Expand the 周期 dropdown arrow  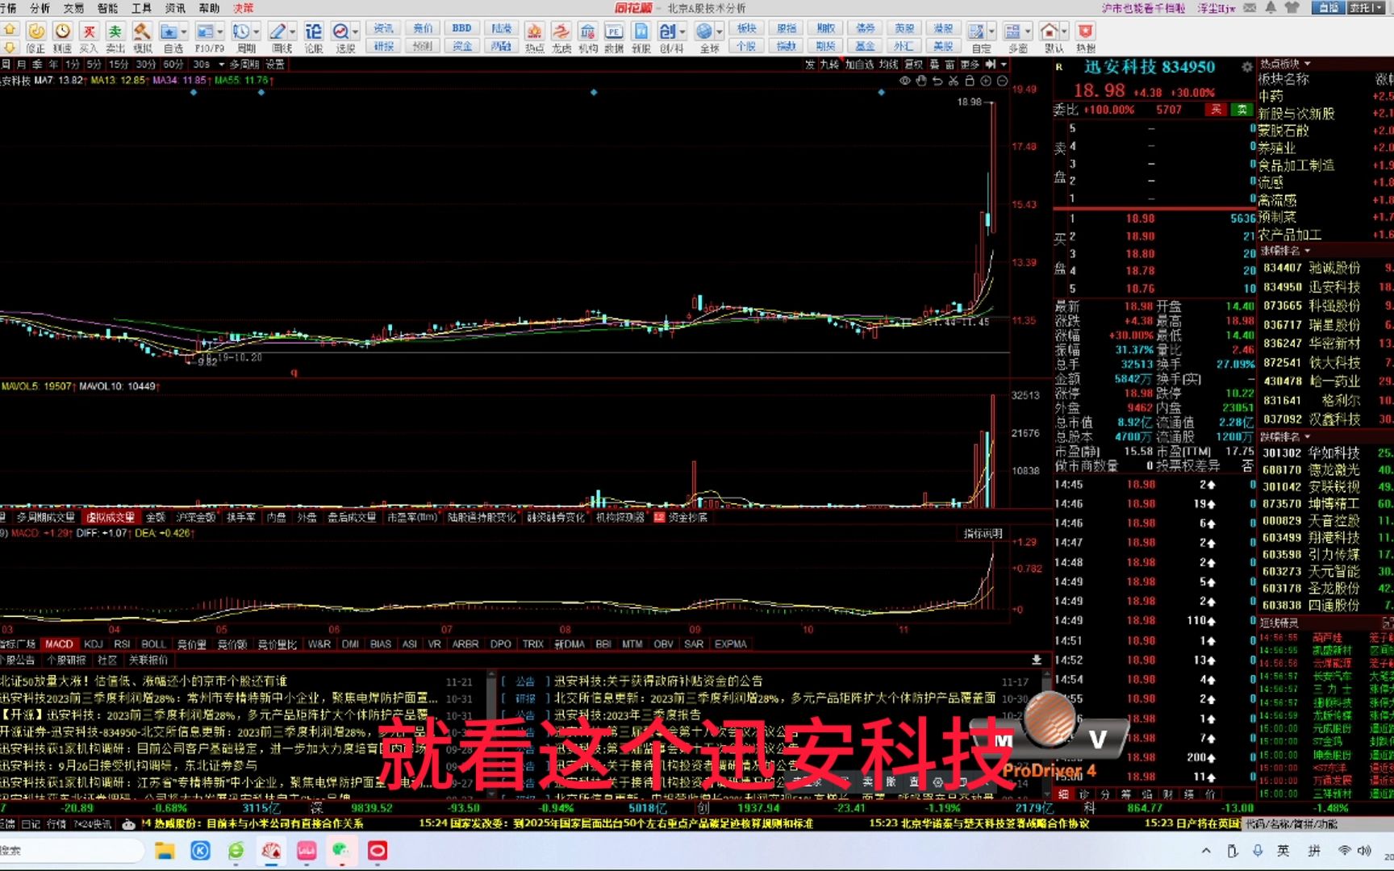pyautogui.click(x=257, y=32)
